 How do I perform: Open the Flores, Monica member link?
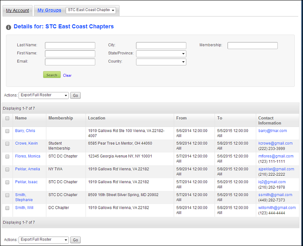(28, 156)
